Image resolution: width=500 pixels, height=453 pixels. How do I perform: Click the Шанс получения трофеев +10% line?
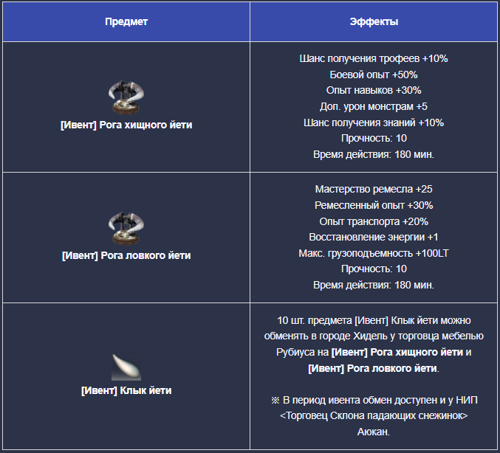374,58
